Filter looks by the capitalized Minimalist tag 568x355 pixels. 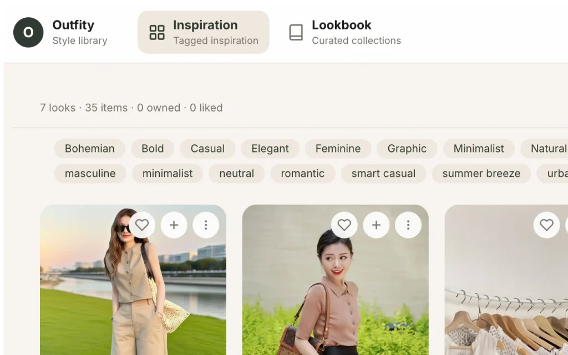click(x=479, y=149)
